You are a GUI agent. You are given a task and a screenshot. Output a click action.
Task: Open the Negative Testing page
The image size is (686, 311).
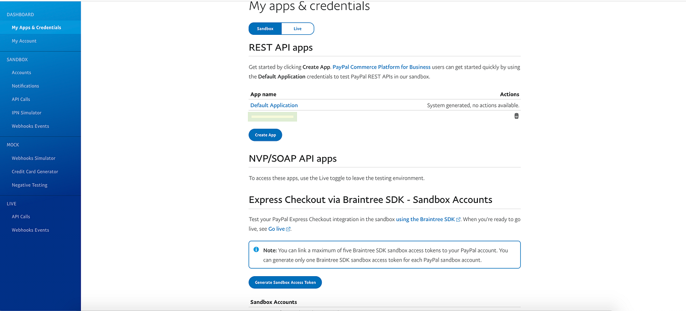(29, 185)
